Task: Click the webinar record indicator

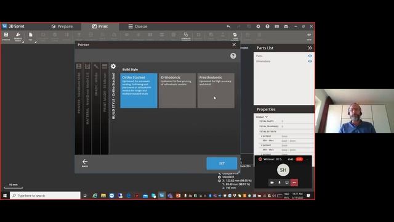Action: coord(260,159)
